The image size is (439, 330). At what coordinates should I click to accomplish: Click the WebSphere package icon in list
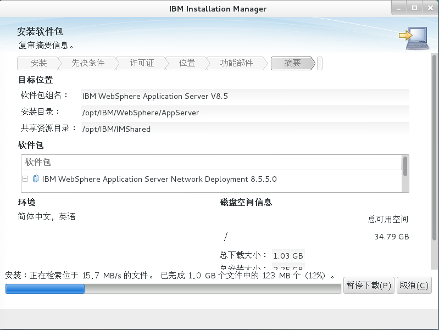coord(36,178)
